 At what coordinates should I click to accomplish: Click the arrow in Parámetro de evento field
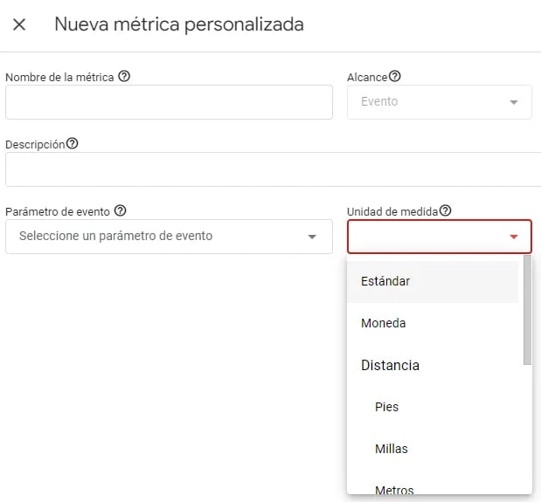312,237
